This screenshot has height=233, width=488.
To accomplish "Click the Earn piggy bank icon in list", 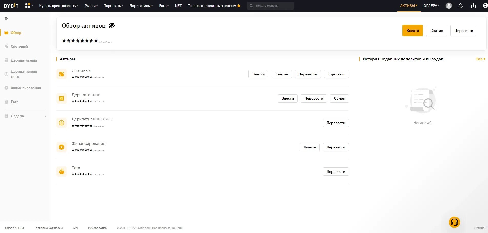I will pyautogui.click(x=61, y=171).
